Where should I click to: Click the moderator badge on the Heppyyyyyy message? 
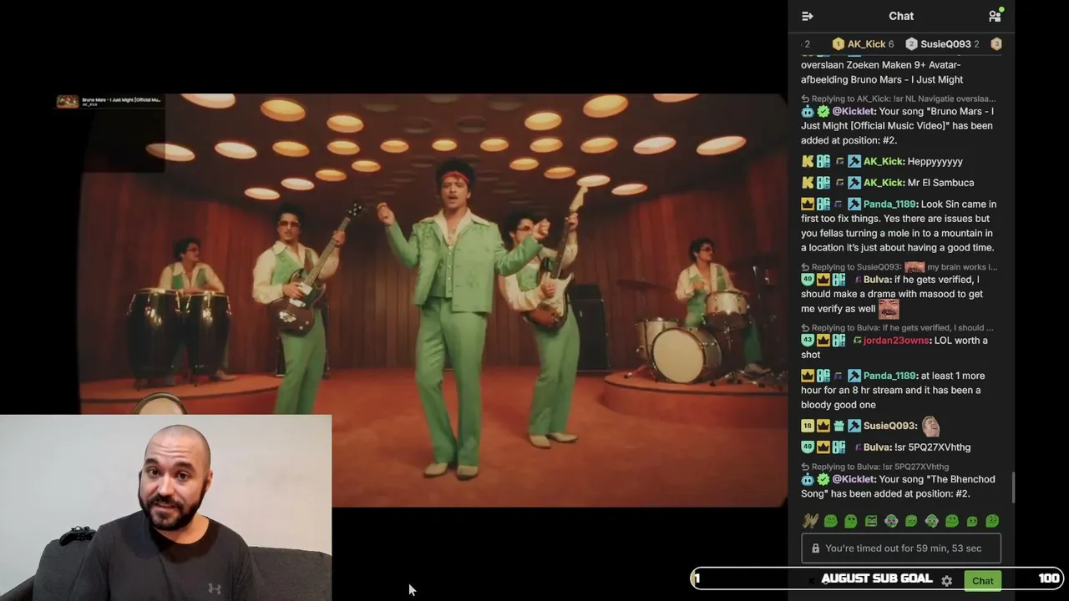[854, 161]
